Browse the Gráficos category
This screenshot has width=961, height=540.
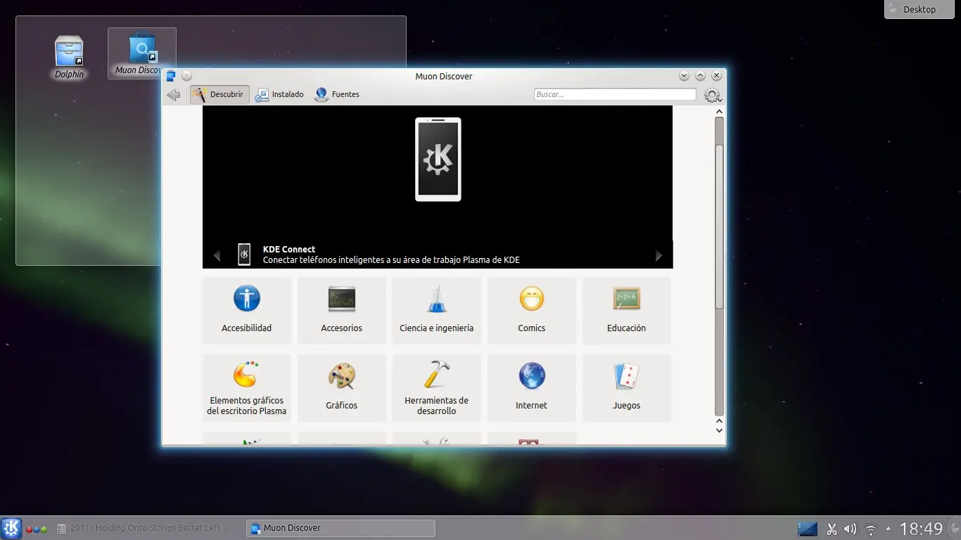[x=341, y=387]
